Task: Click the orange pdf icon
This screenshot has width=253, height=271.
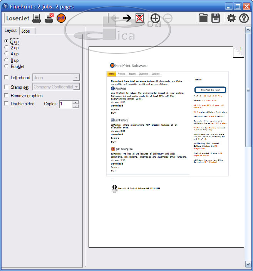Action: click(61, 18)
